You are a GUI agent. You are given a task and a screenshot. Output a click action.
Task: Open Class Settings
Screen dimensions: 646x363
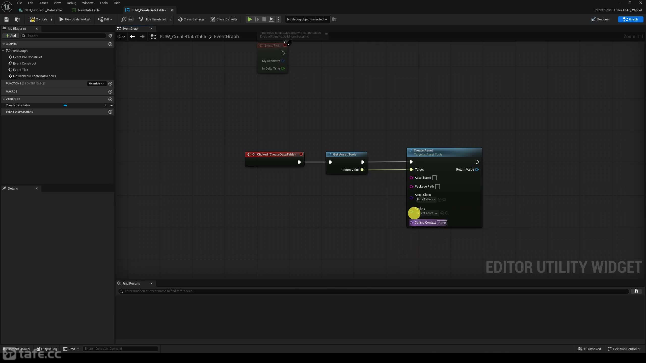pyautogui.click(x=191, y=19)
